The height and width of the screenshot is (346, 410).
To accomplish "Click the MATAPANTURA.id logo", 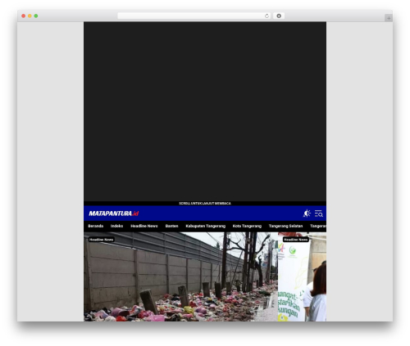I will pyautogui.click(x=114, y=213).
